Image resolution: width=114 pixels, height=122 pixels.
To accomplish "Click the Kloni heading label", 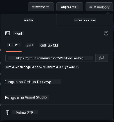I will 18,33.
